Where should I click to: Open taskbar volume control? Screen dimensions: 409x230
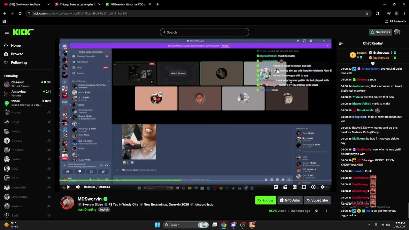(x=388, y=225)
